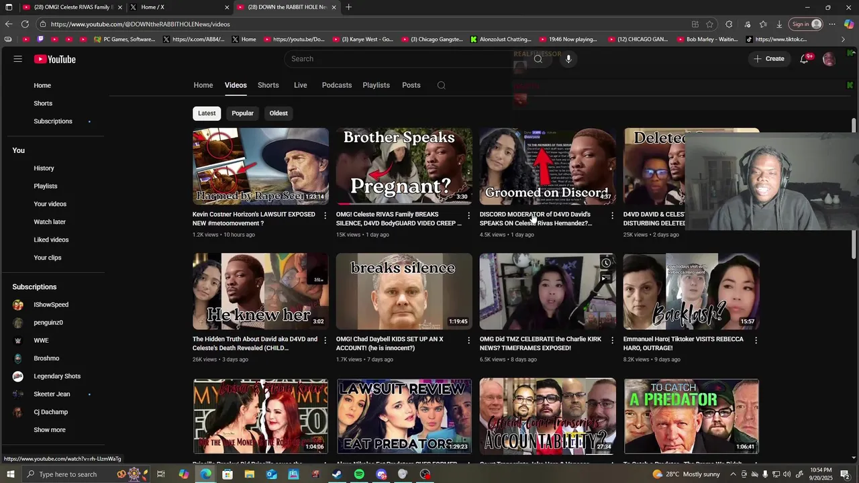Open the YouTube hamburger guide menu

[x=18, y=59]
